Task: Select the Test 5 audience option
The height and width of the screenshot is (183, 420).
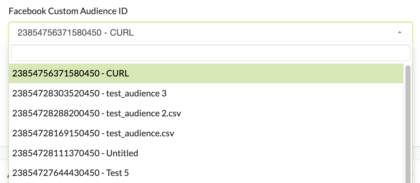Action: pyautogui.click(x=71, y=173)
